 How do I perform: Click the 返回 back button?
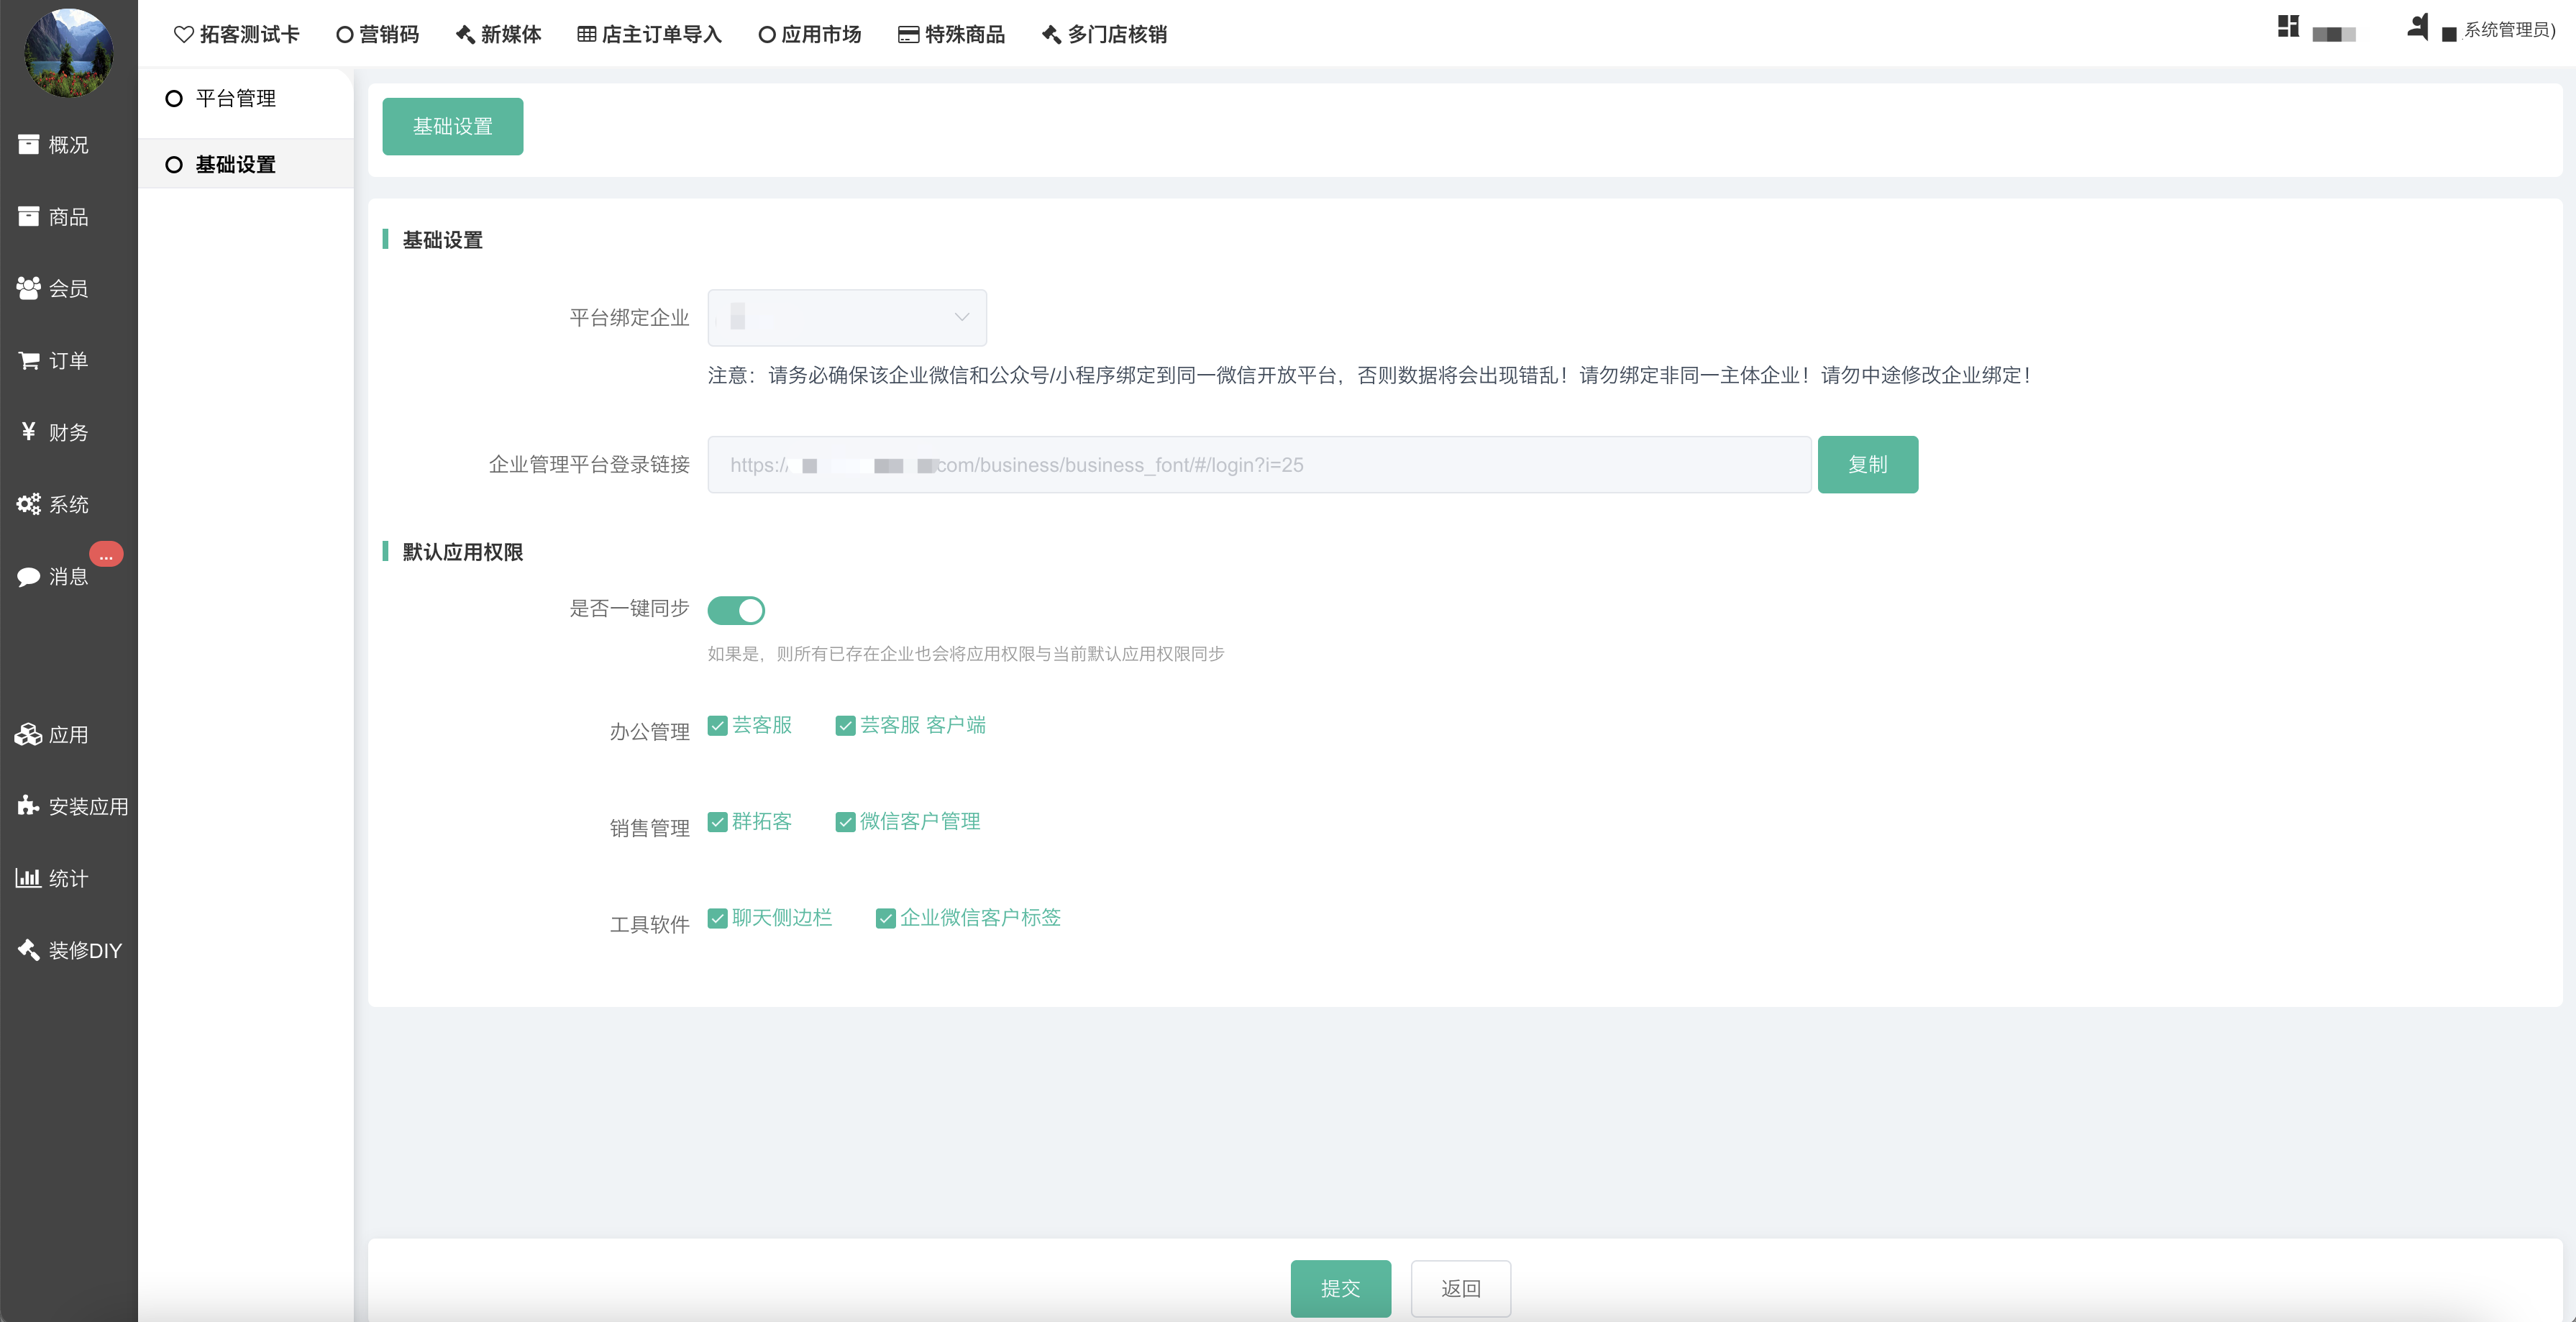pyautogui.click(x=1460, y=1288)
